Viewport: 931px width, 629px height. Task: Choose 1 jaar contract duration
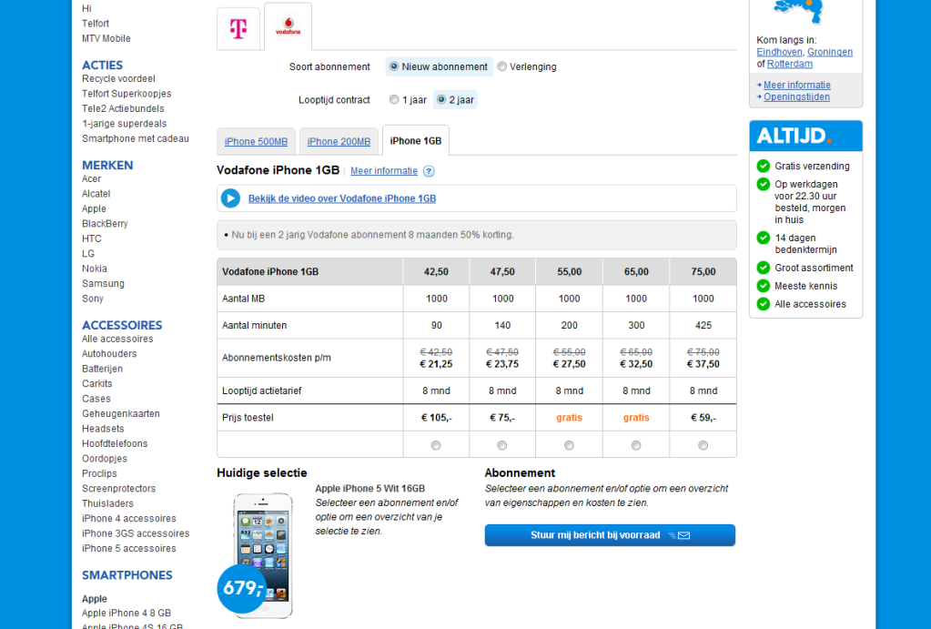click(x=394, y=100)
